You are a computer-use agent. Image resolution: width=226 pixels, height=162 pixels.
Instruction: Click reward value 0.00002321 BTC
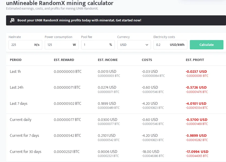click(x=66, y=152)
